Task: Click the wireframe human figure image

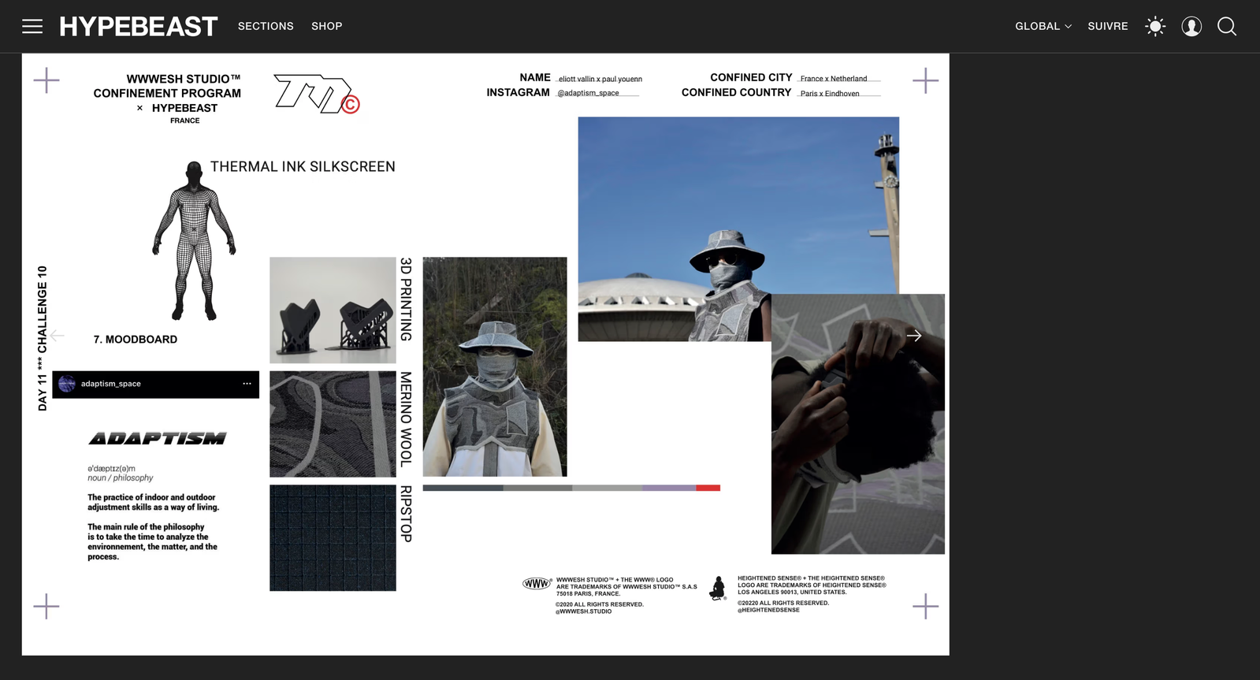Action: (194, 240)
